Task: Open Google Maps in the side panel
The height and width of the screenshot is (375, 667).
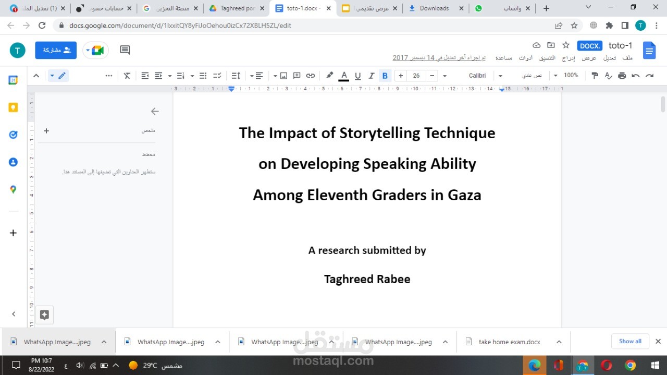Action: pos(13,189)
